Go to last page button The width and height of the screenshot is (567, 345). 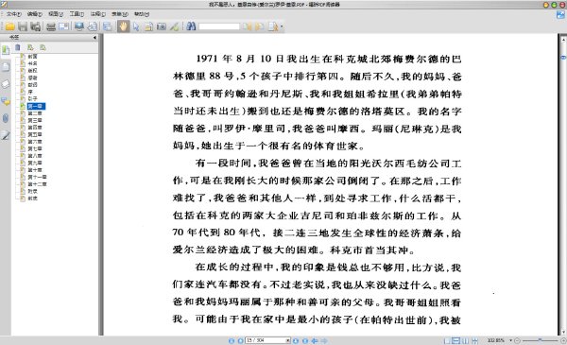point(305,340)
